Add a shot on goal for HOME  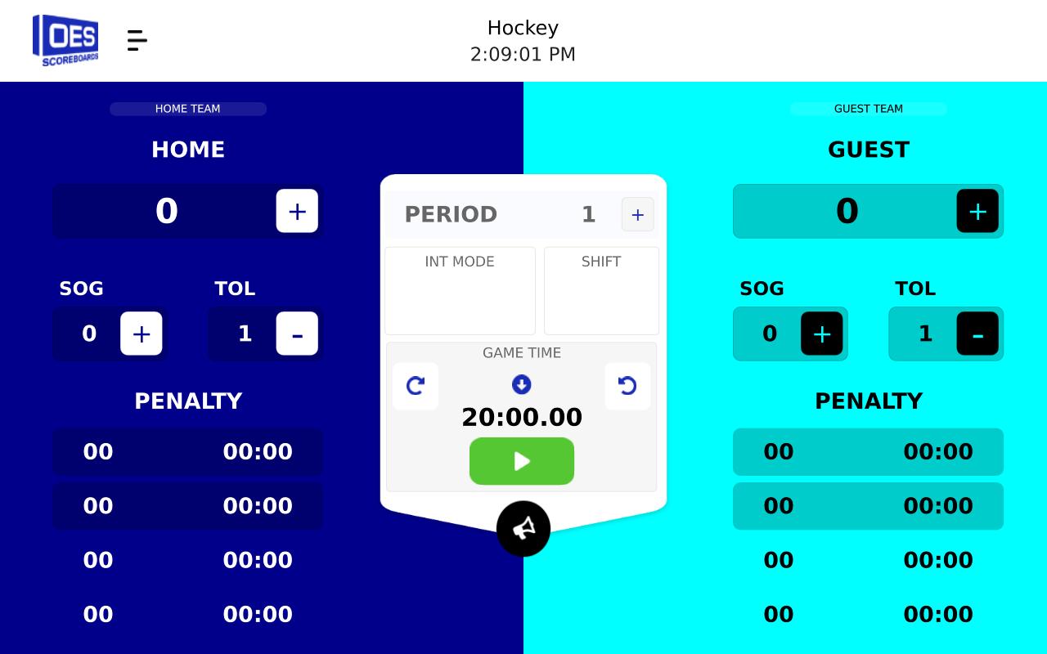tap(141, 334)
